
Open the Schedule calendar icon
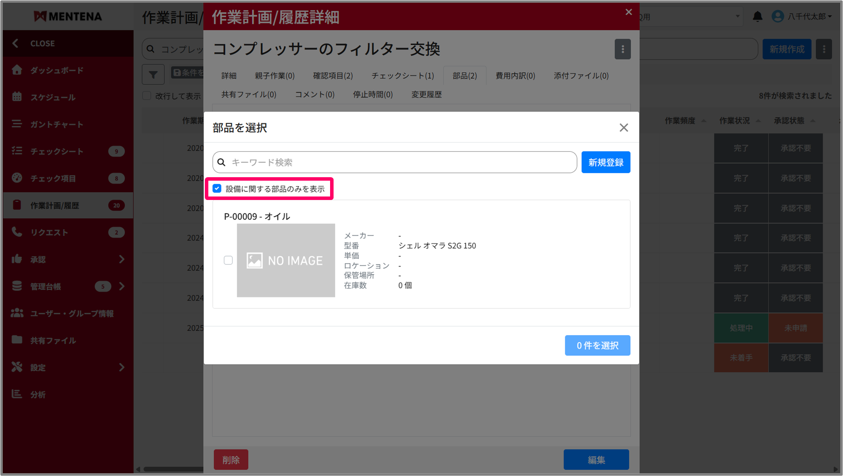tap(17, 97)
